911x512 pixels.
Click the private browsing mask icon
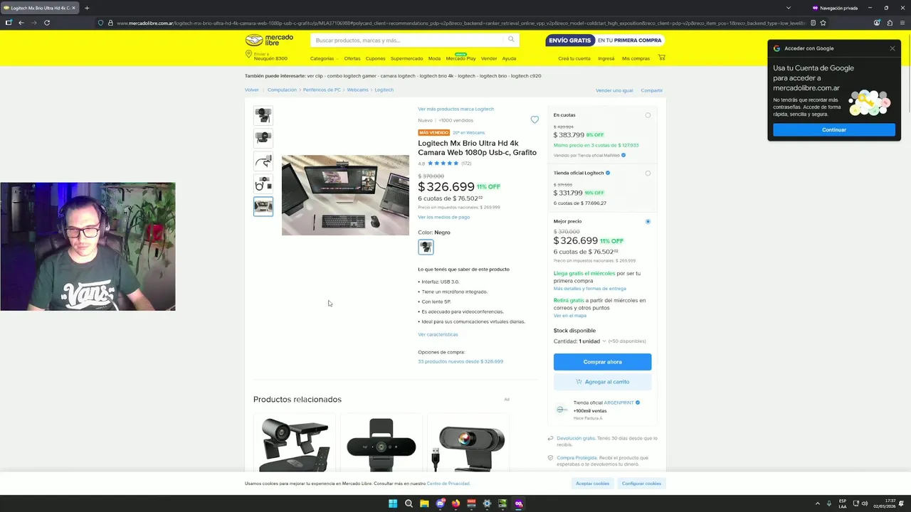815,8
